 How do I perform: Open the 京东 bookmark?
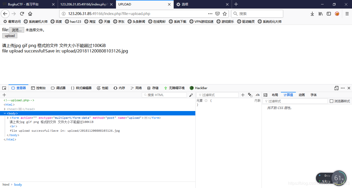pyautogui.click(x=119, y=22)
